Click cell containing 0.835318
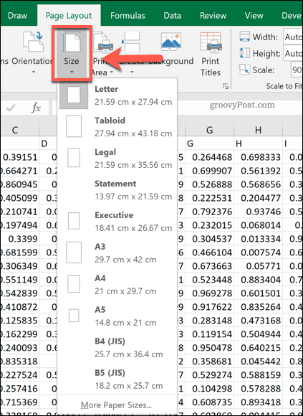The image size is (303, 416). [19, 361]
